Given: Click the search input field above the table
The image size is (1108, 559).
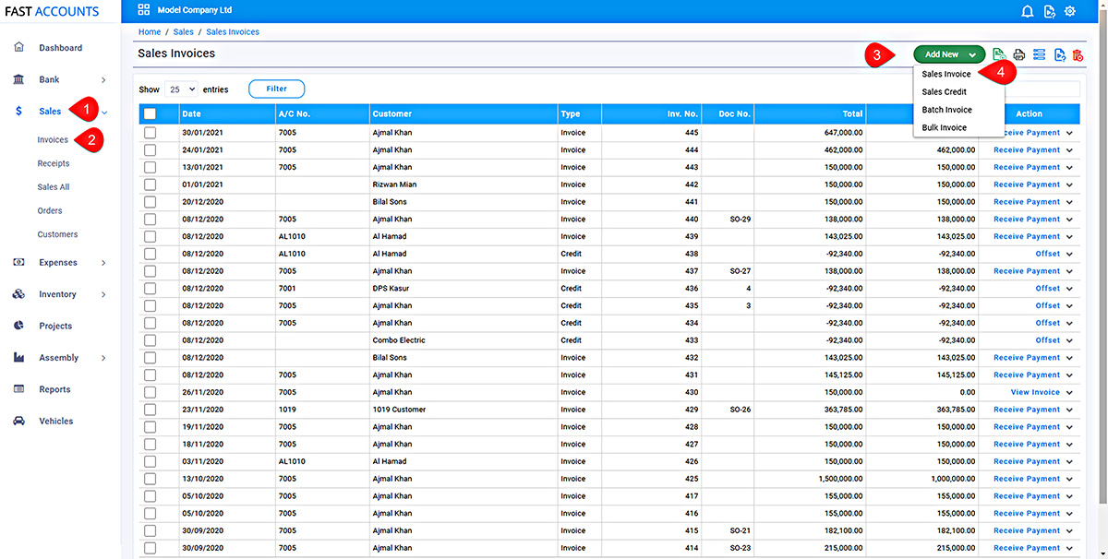Looking at the screenshot, I should coord(1042,89).
